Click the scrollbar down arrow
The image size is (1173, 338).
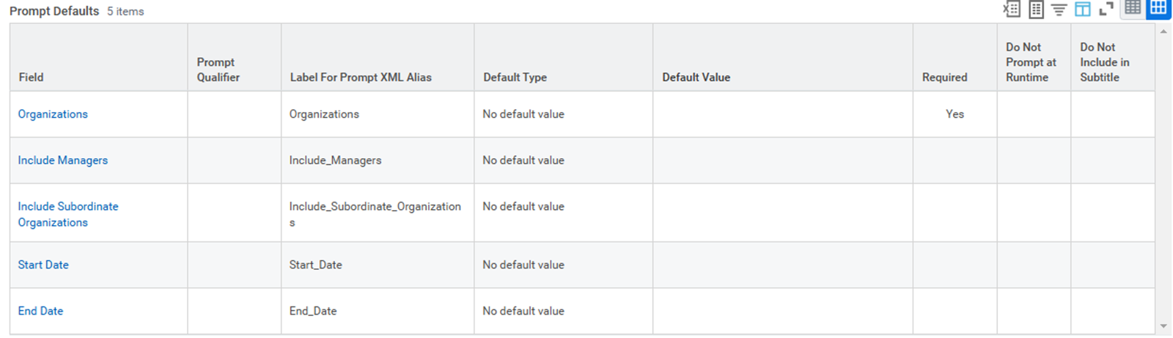pyautogui.click(x=1163, y=326)
